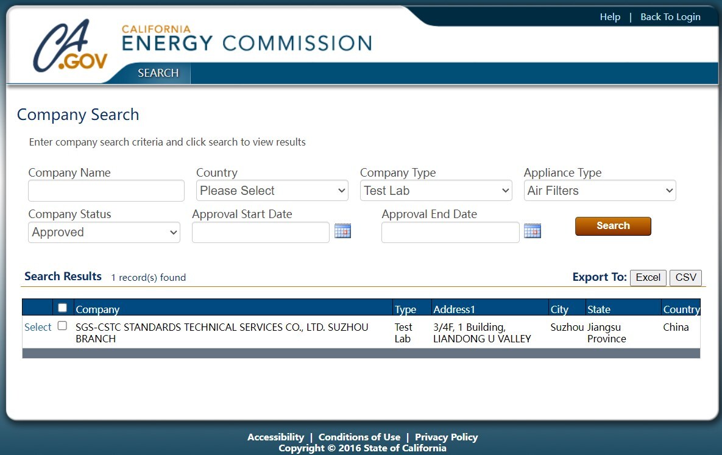Image resolution: width=722 pixels, height=455 pixels.
Task: Open the Approval Start Date calendar picker
Action: point(343,231)
